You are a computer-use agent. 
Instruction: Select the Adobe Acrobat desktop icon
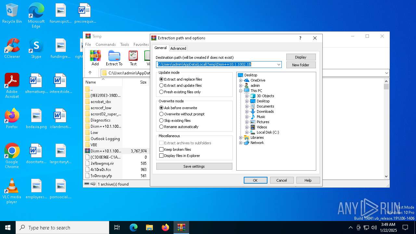12,86
